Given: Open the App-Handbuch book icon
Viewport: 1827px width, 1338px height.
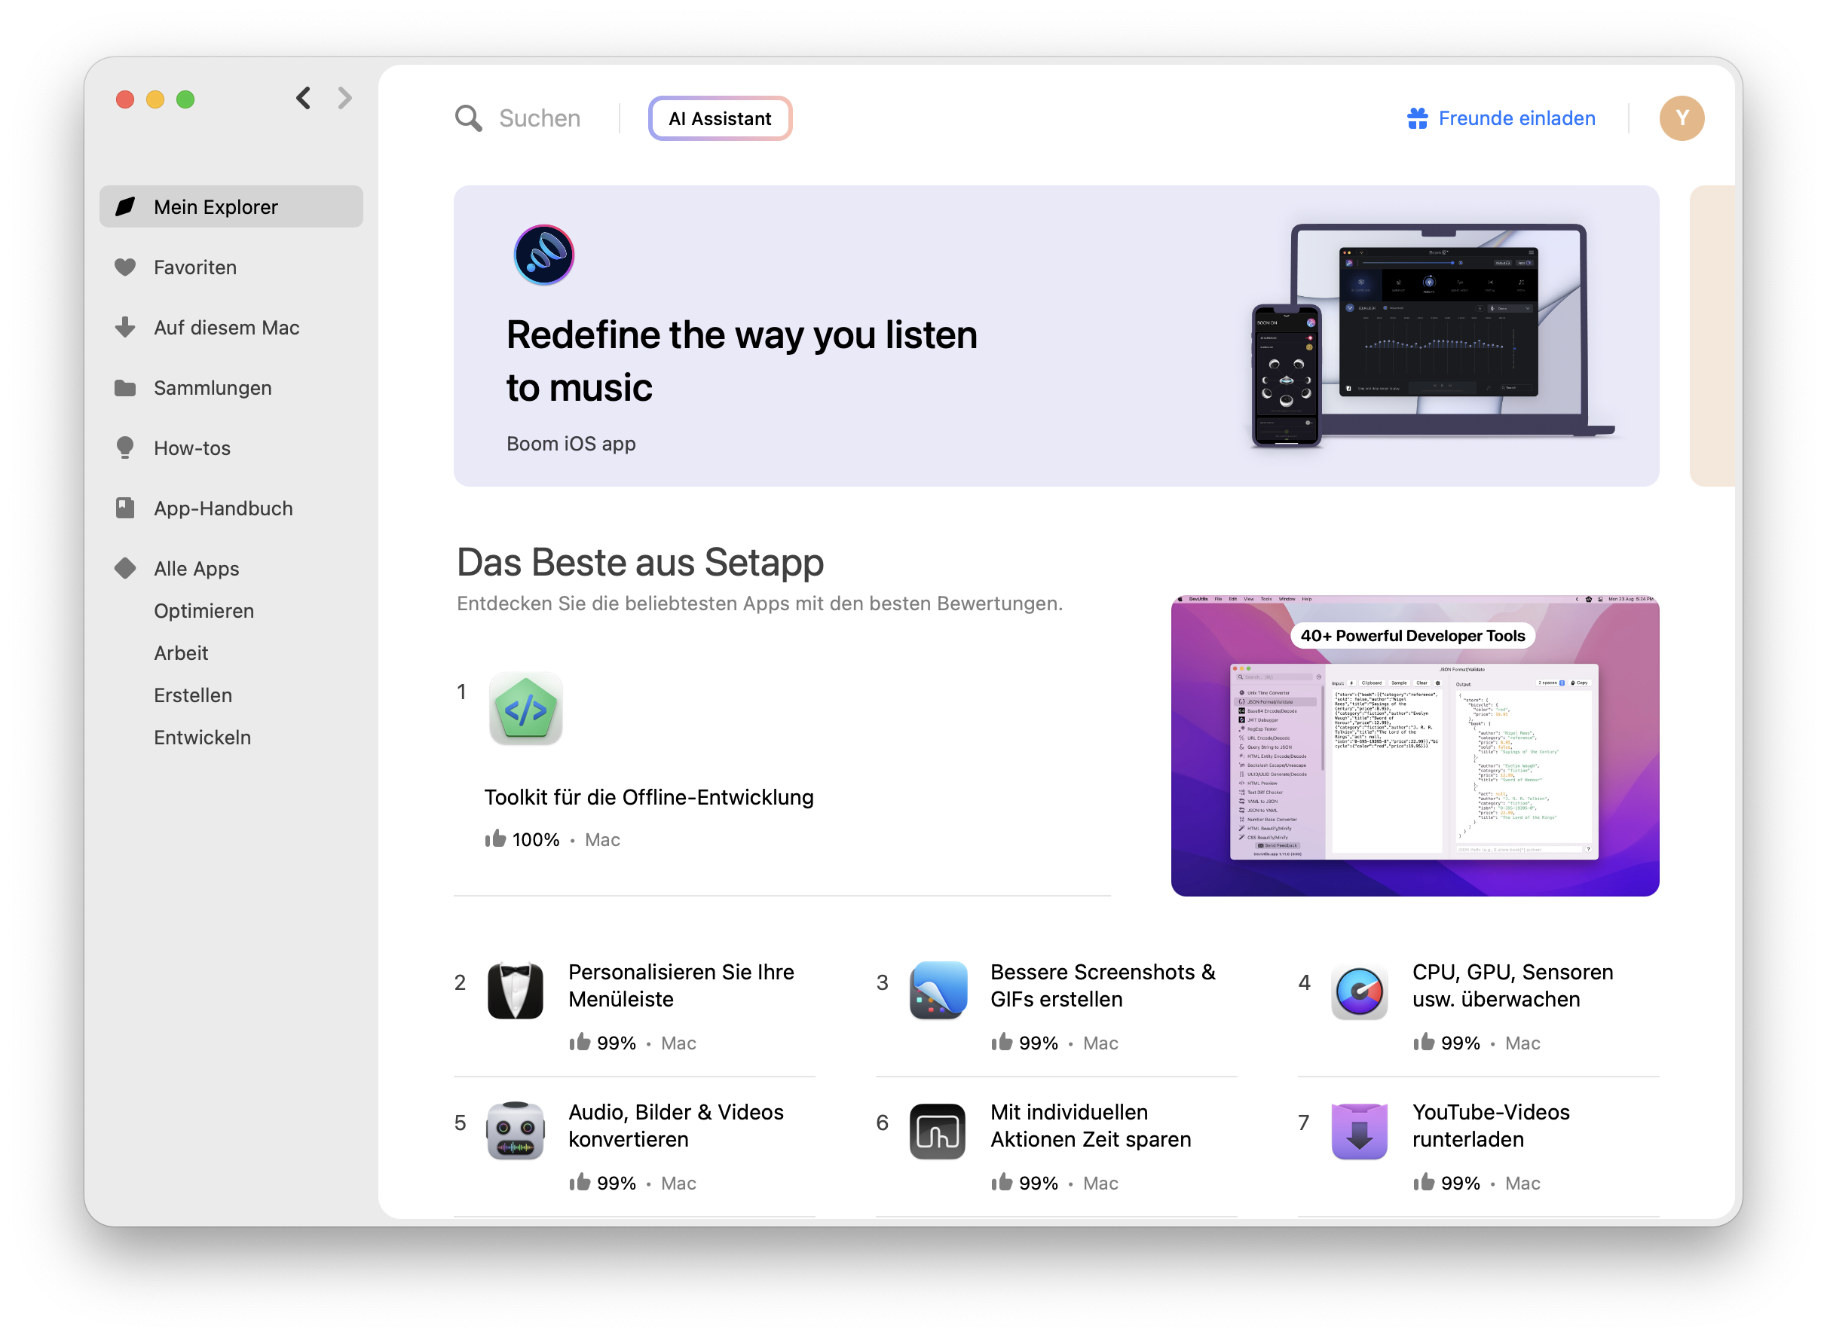Looking at the screenshot, I should [125, 507].
